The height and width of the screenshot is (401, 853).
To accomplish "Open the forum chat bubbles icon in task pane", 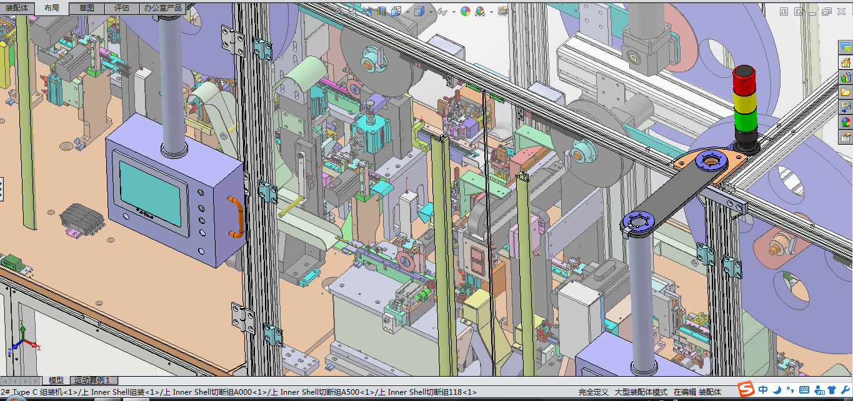I will [846, 47].
